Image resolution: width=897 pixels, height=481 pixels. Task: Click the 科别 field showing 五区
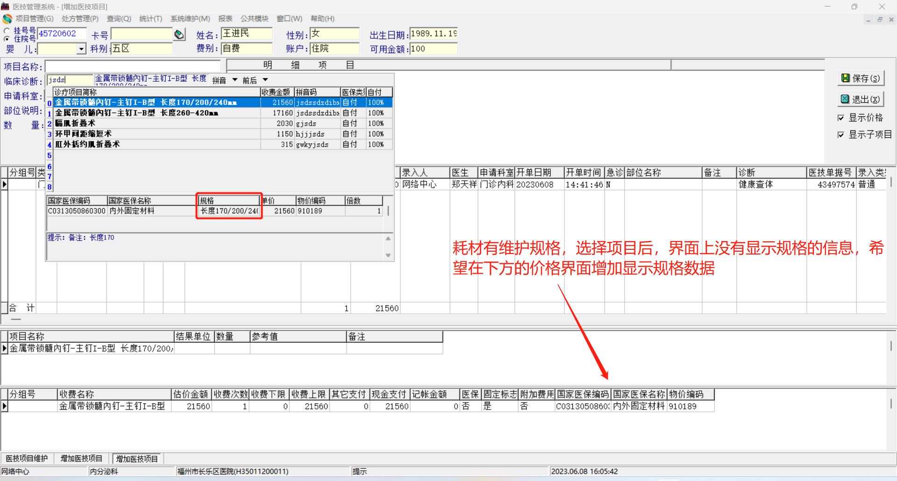coord(142,49)
